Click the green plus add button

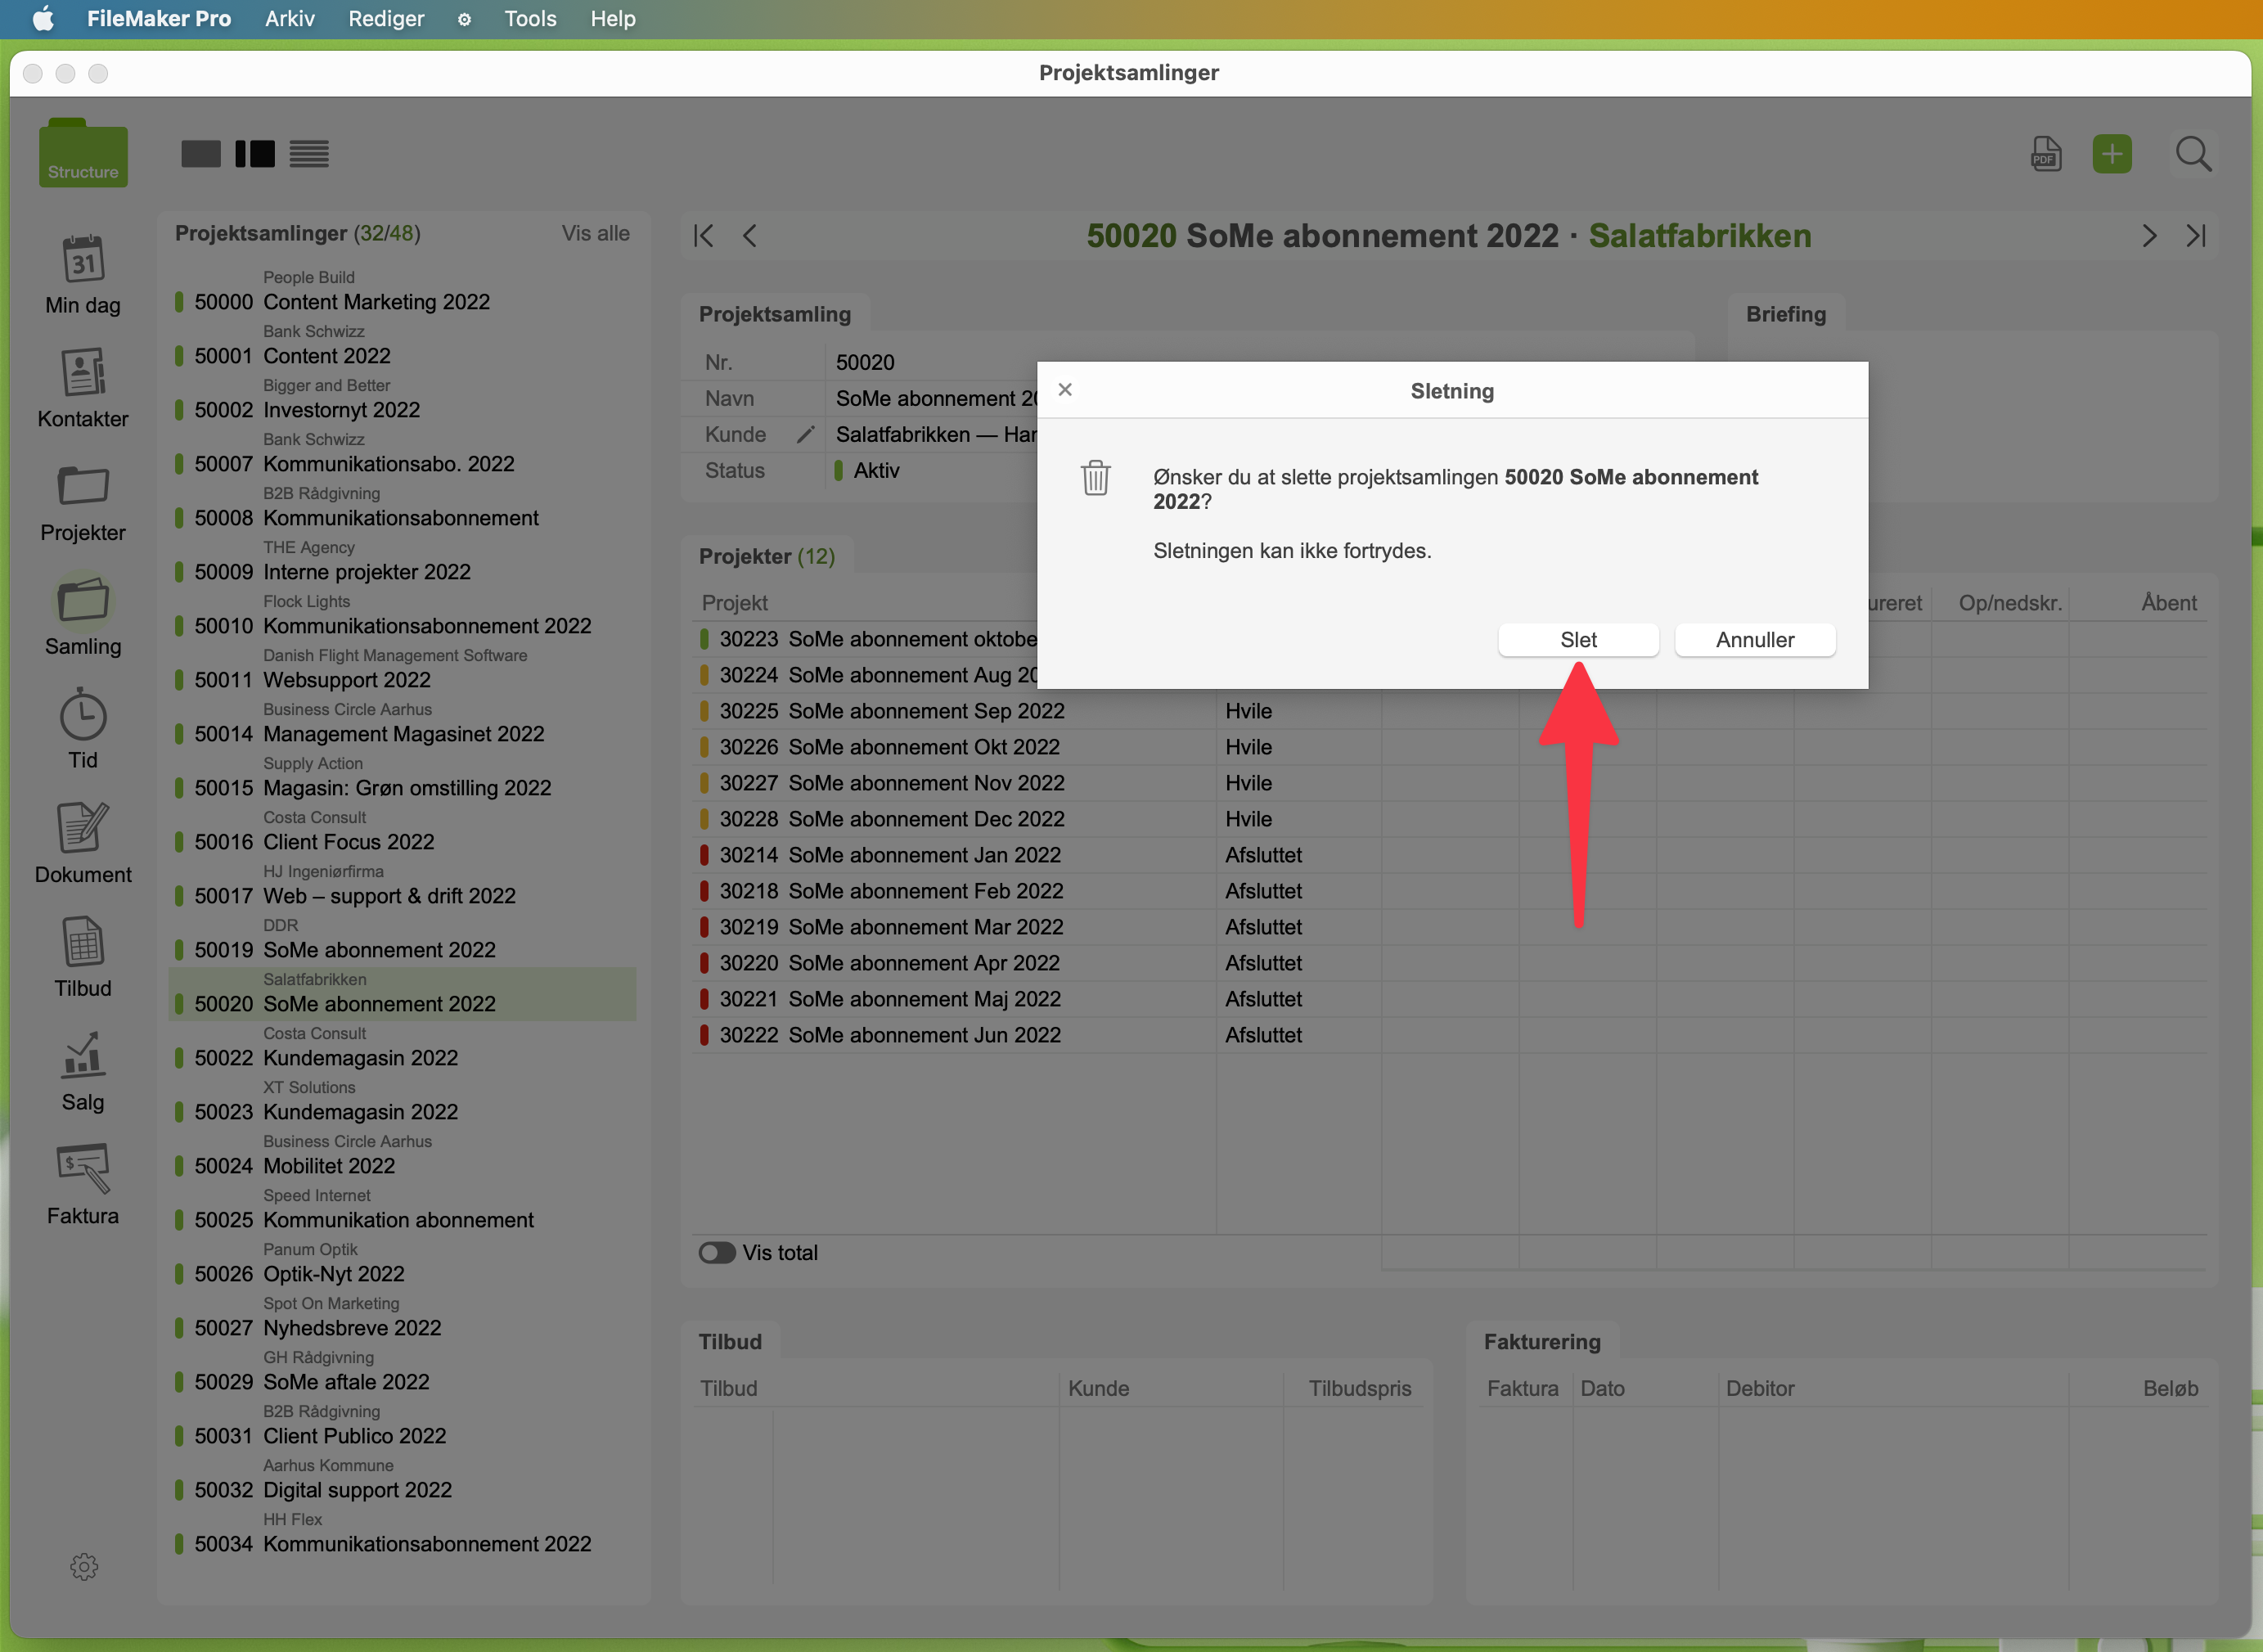coord(2112,154)
